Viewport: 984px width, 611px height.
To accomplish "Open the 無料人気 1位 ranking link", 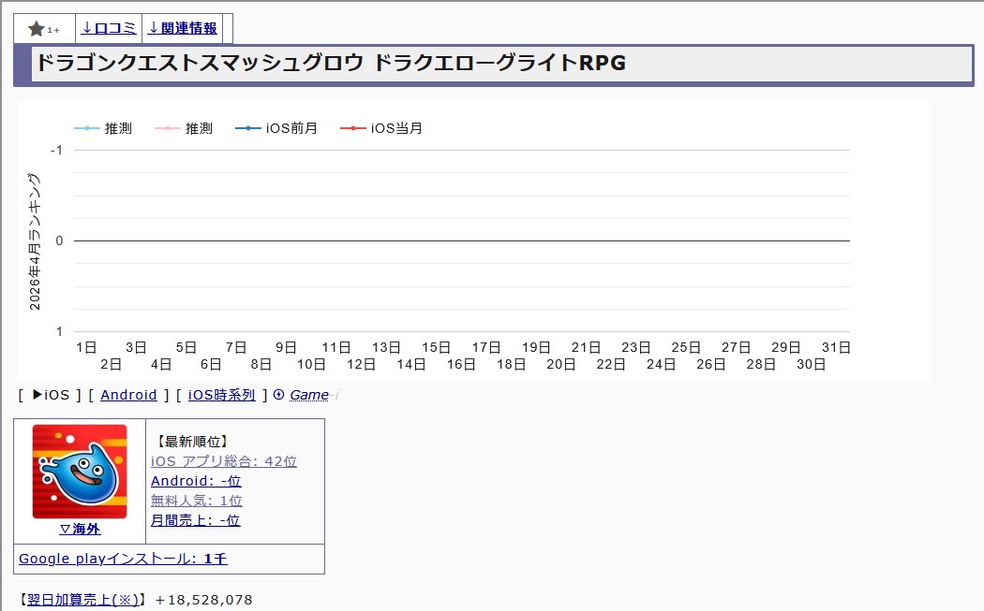I will (196, 501).
